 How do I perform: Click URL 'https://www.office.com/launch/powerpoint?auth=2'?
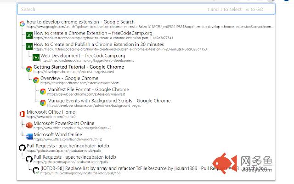[x=73, y=128]
